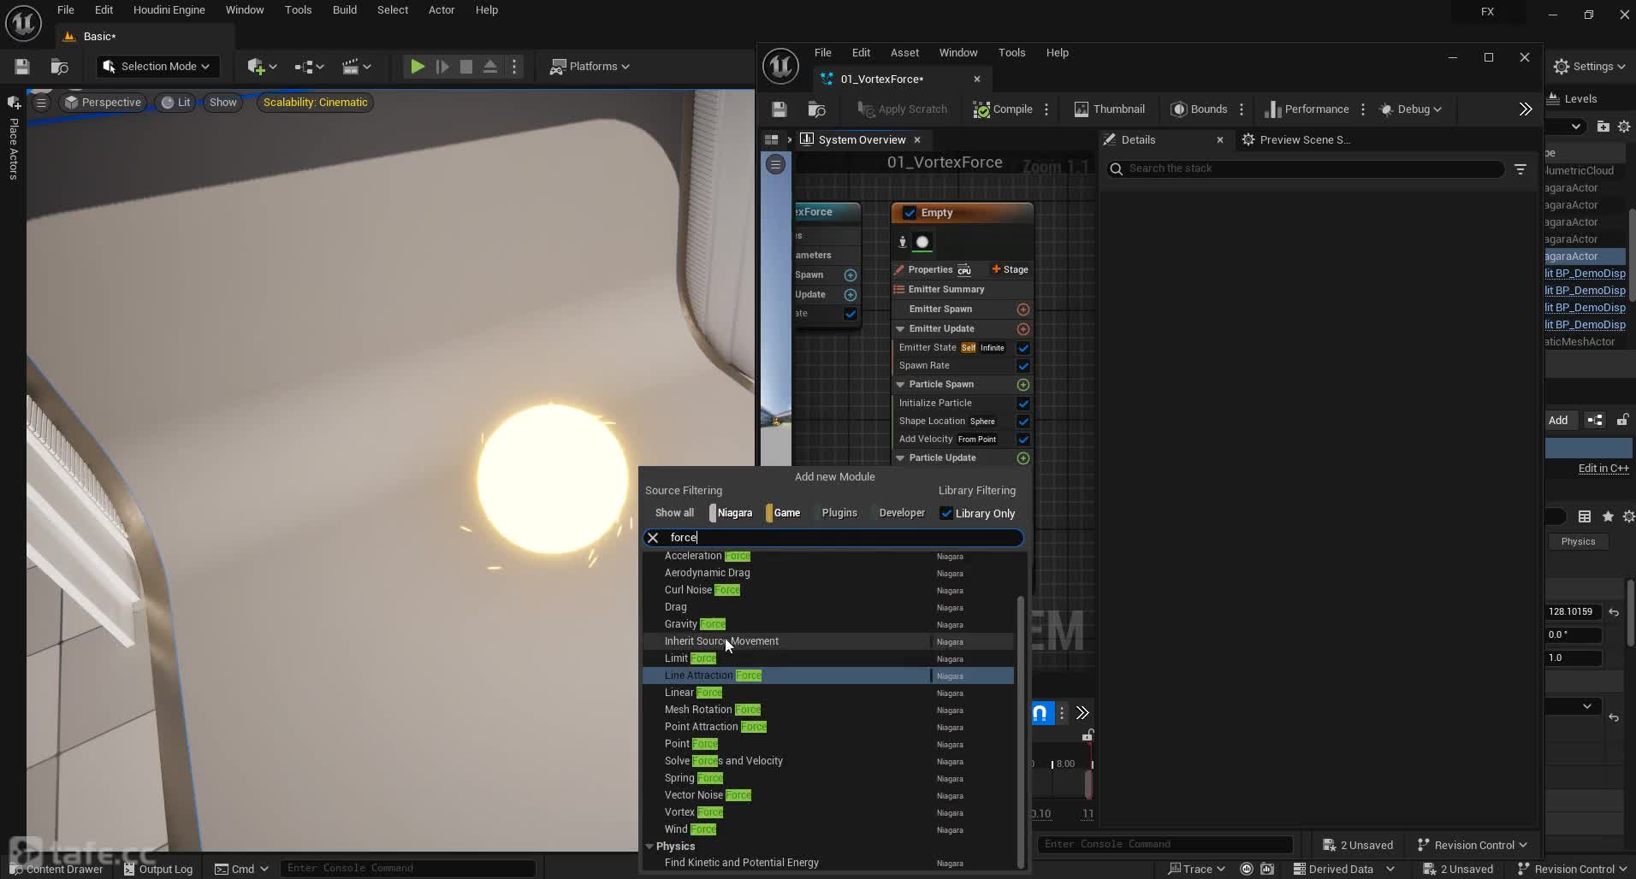Screen dimensions: 1636x879
Task: Open the Content Browser icon in main toolbar
Action: (59, 67)
